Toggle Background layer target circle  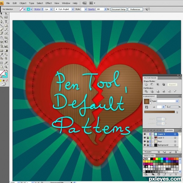[175, 145]
